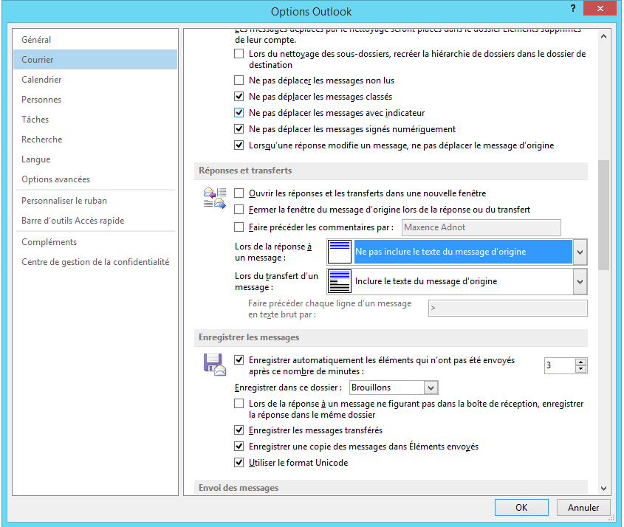Click the scrollbar down arrow

point(603,488)
